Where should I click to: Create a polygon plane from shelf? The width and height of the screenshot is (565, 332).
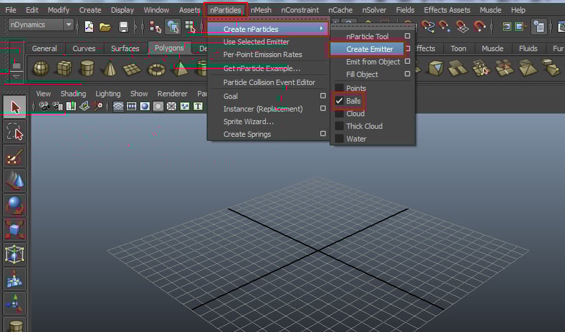pos(132,69)
